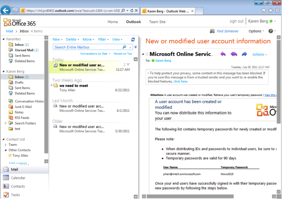Click the Forward arrow icon in message

pos(244,54)
